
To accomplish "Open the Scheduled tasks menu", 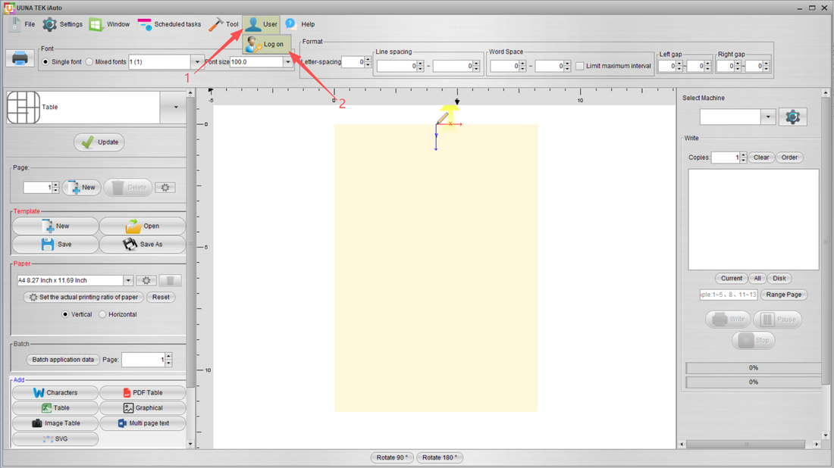I will [169, 24].
